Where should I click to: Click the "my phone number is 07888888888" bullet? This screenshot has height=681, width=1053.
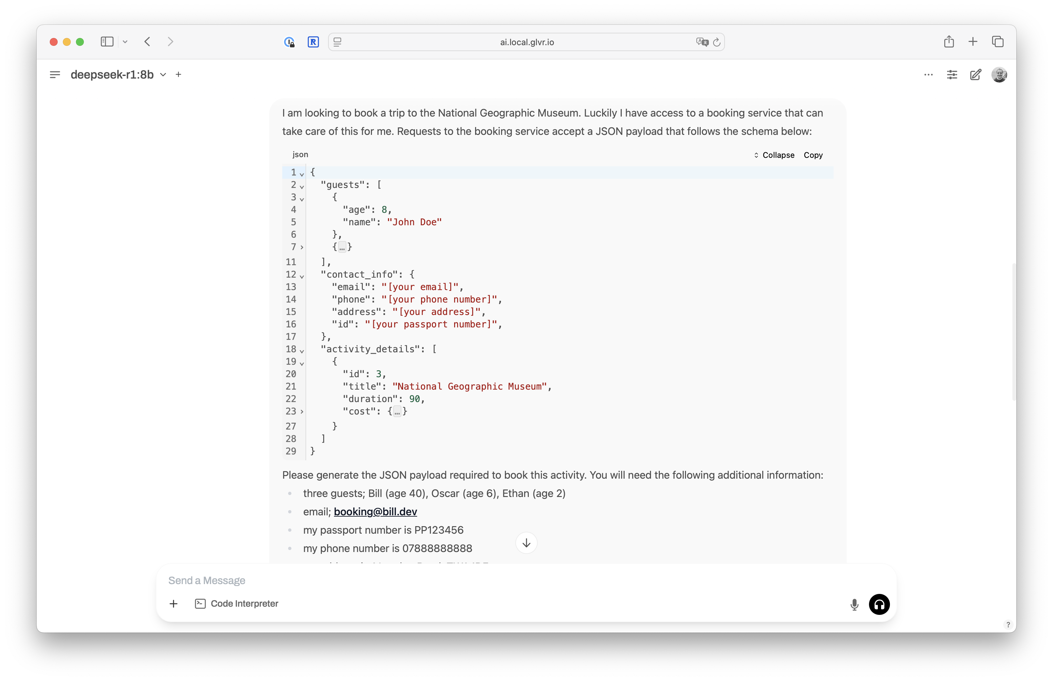[x=387, y=548]
